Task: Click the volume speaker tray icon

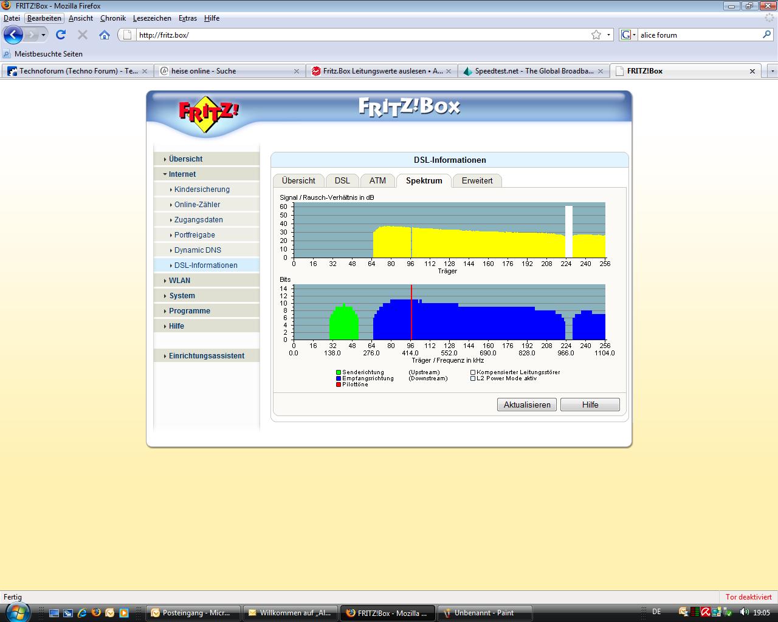Action: (x=745, y=612)
